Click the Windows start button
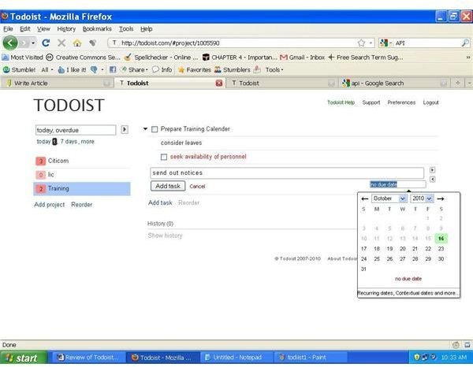The width and height of the screenshot is (473, 367). click(24, 358)
